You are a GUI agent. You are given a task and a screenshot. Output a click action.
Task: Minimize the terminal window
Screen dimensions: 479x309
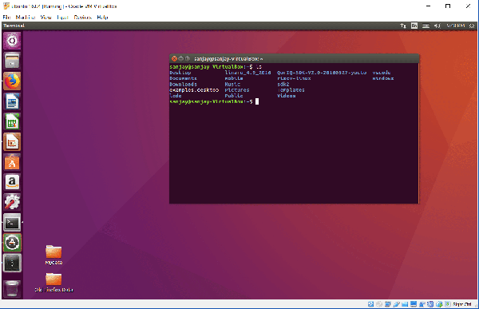pyautogui.click(x=181, y=58)
